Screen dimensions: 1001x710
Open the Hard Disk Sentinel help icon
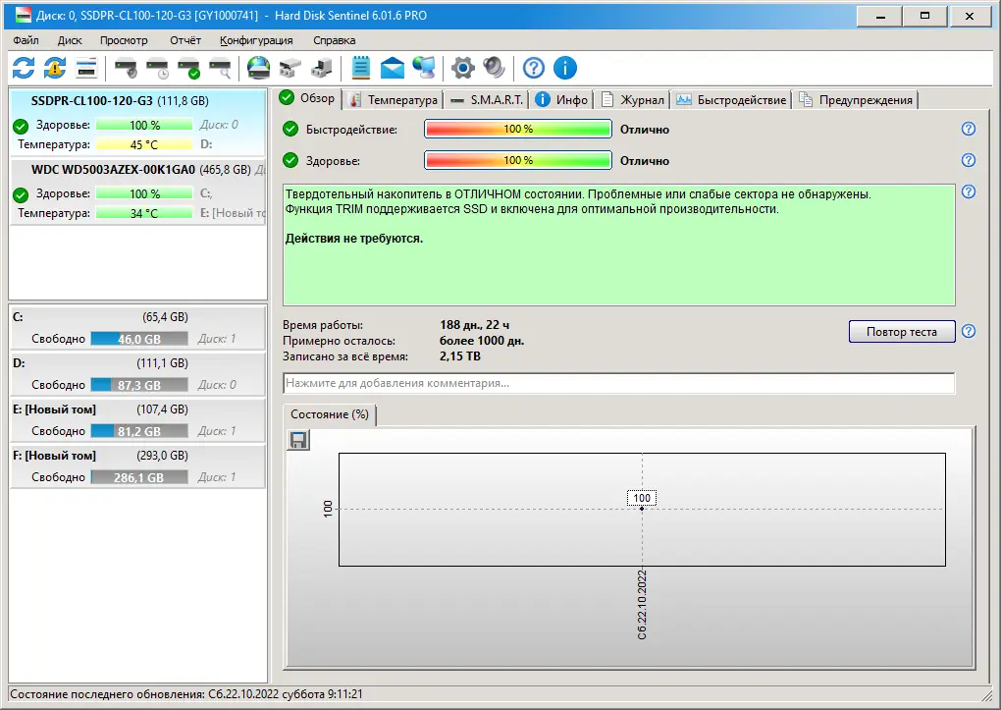(x=532, y=68)
